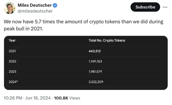Click the 10:26 PM Jun 18, 2024 timestamp
This screenshot has height=105, width=172.
click(27, 98)
